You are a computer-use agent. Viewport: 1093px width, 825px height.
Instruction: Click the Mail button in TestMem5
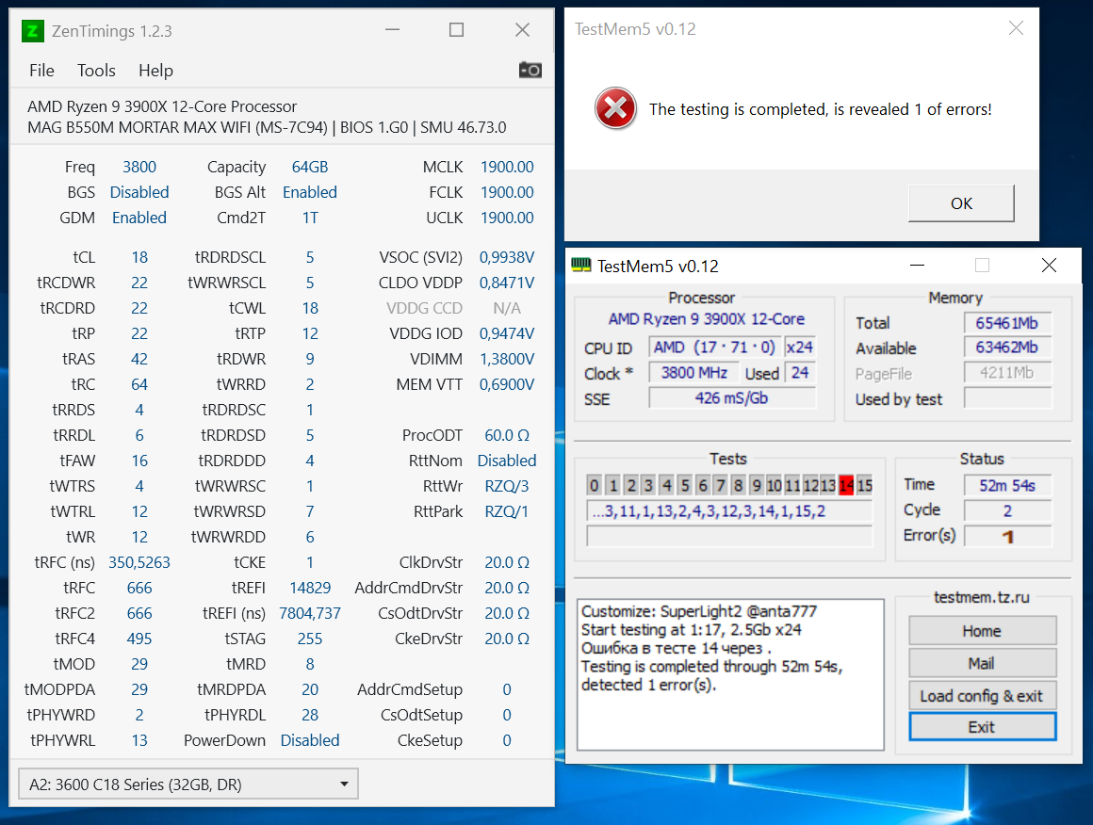[982, 663]
